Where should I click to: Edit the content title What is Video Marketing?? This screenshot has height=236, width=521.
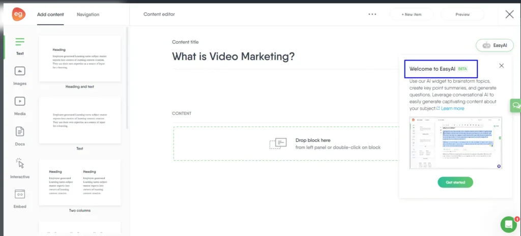point(233,56)
